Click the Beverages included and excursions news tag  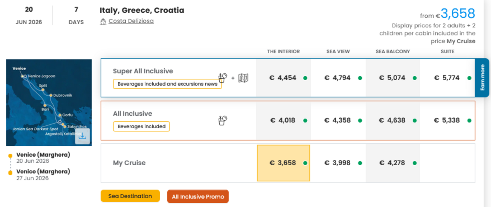click(x=167, y=84)
